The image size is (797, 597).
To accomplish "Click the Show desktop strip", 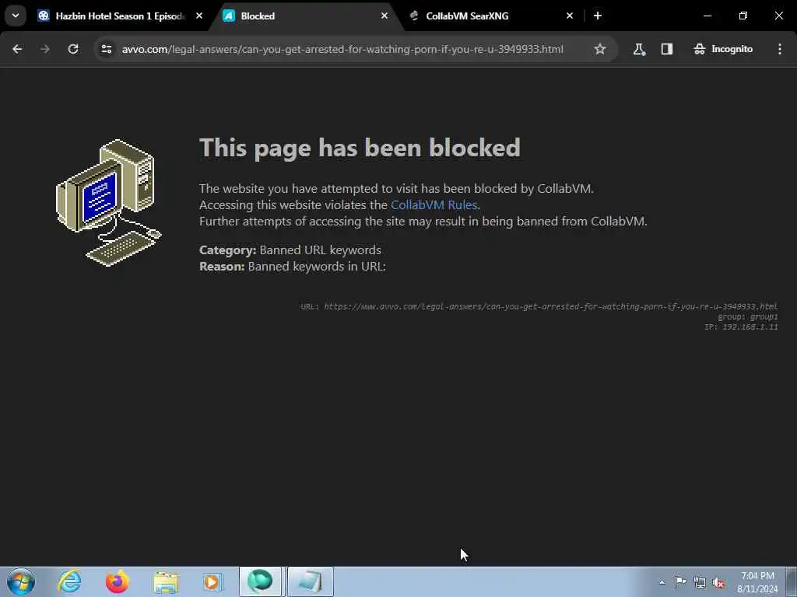I will [x=792, y=581].
